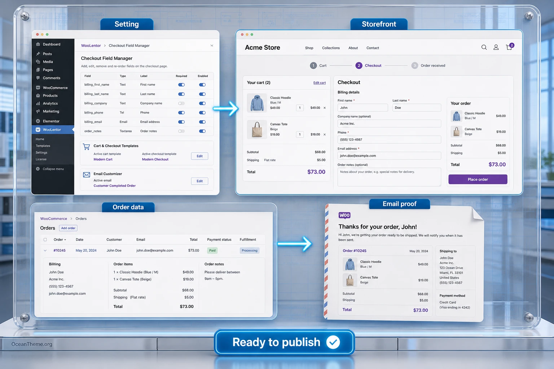The image size is (554, 369).
Task: Click Edit for Cart & Checkout Templates
Action: coord(199,156)
